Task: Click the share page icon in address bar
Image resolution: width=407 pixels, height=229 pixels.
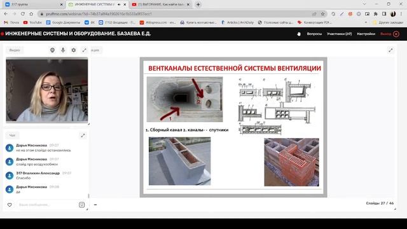Action: coord(314,14)
